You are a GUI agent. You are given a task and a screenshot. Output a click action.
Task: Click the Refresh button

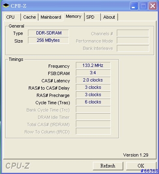pyautogui.click(x=108, y=166)
